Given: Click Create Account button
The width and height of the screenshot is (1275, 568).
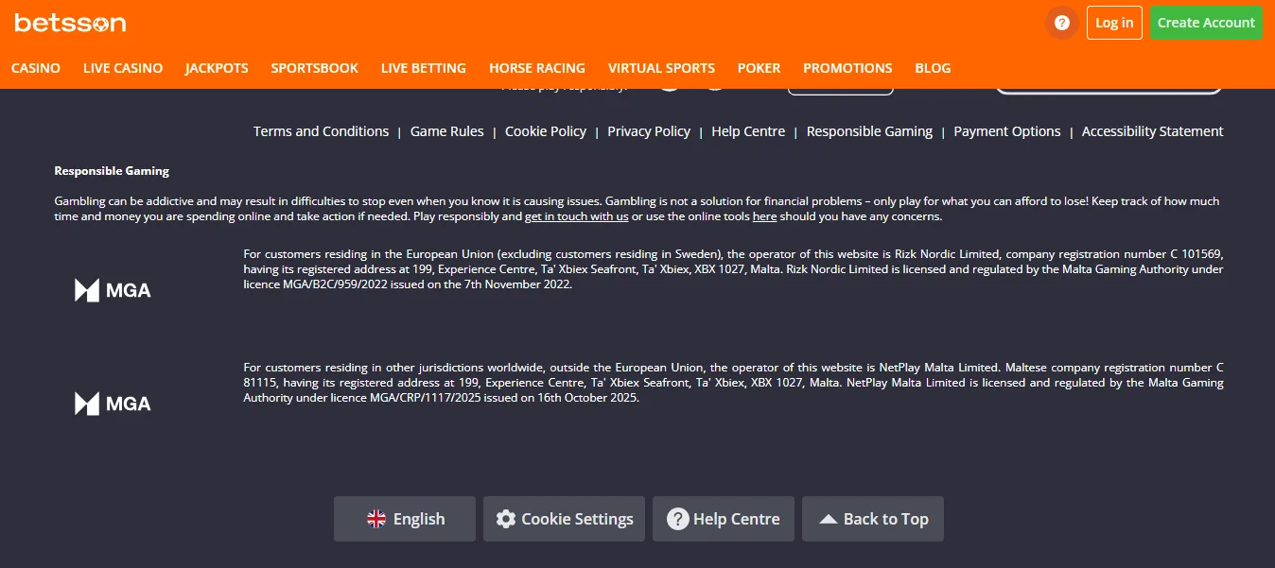Looking at the screenshot, I should [1206, 23].
